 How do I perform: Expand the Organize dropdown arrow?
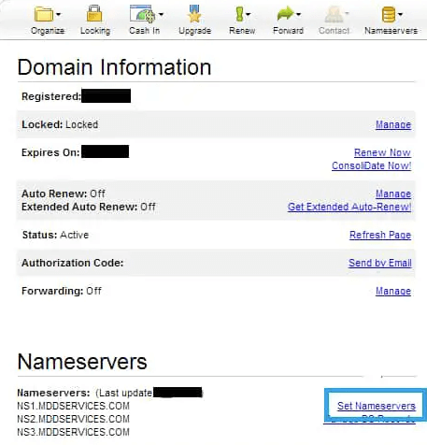coord(58,14)
